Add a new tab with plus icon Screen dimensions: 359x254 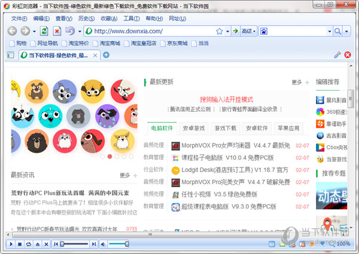[106, 55]
